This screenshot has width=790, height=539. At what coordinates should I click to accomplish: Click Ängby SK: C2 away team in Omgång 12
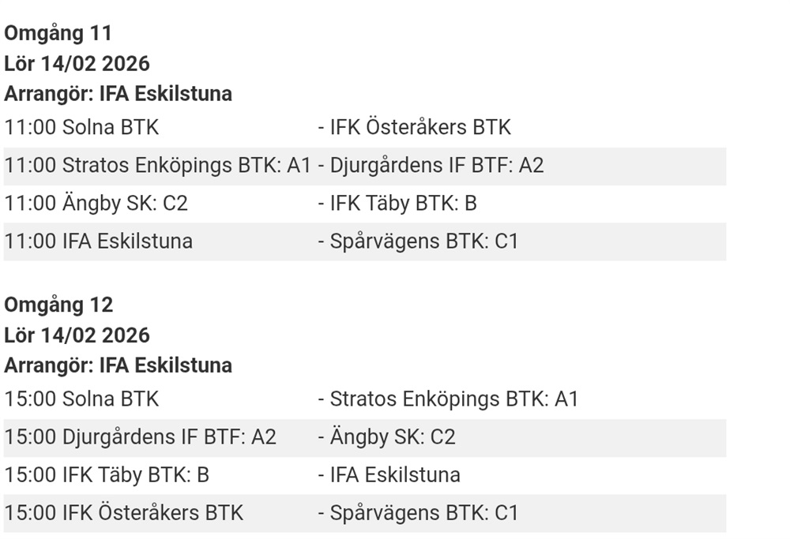point(393,436)
